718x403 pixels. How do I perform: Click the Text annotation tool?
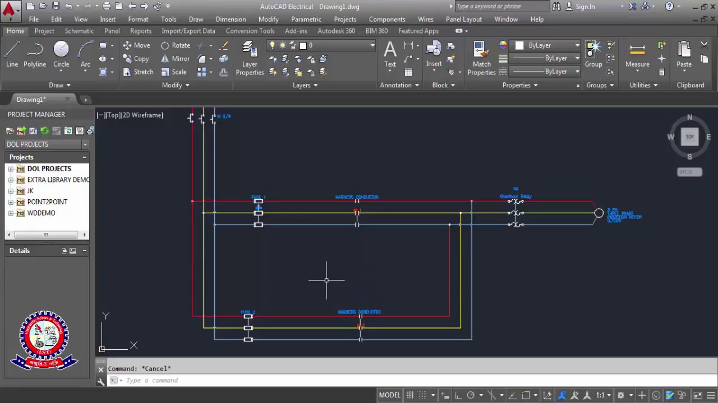click(x=390, y=55)
